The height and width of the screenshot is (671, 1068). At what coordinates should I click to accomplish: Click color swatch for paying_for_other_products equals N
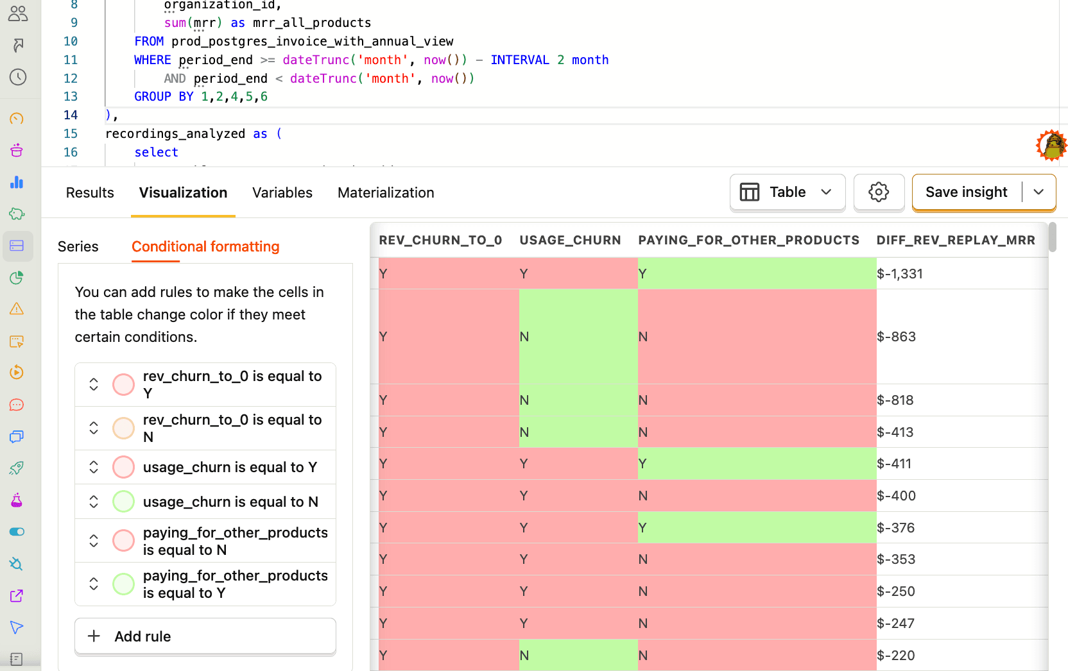click(123, 541)
